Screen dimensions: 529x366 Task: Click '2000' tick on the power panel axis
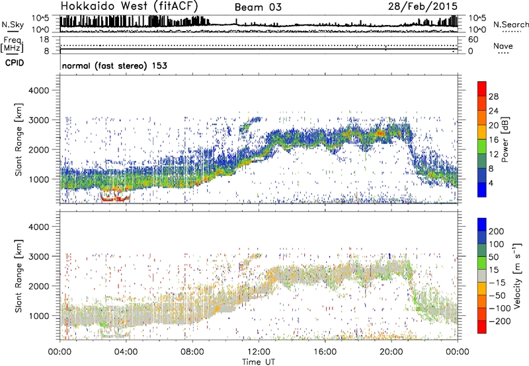point(38,149)
